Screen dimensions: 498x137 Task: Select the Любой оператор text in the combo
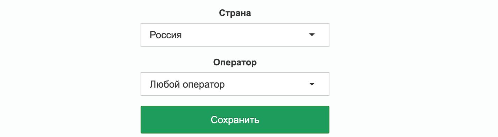(187, 84)
